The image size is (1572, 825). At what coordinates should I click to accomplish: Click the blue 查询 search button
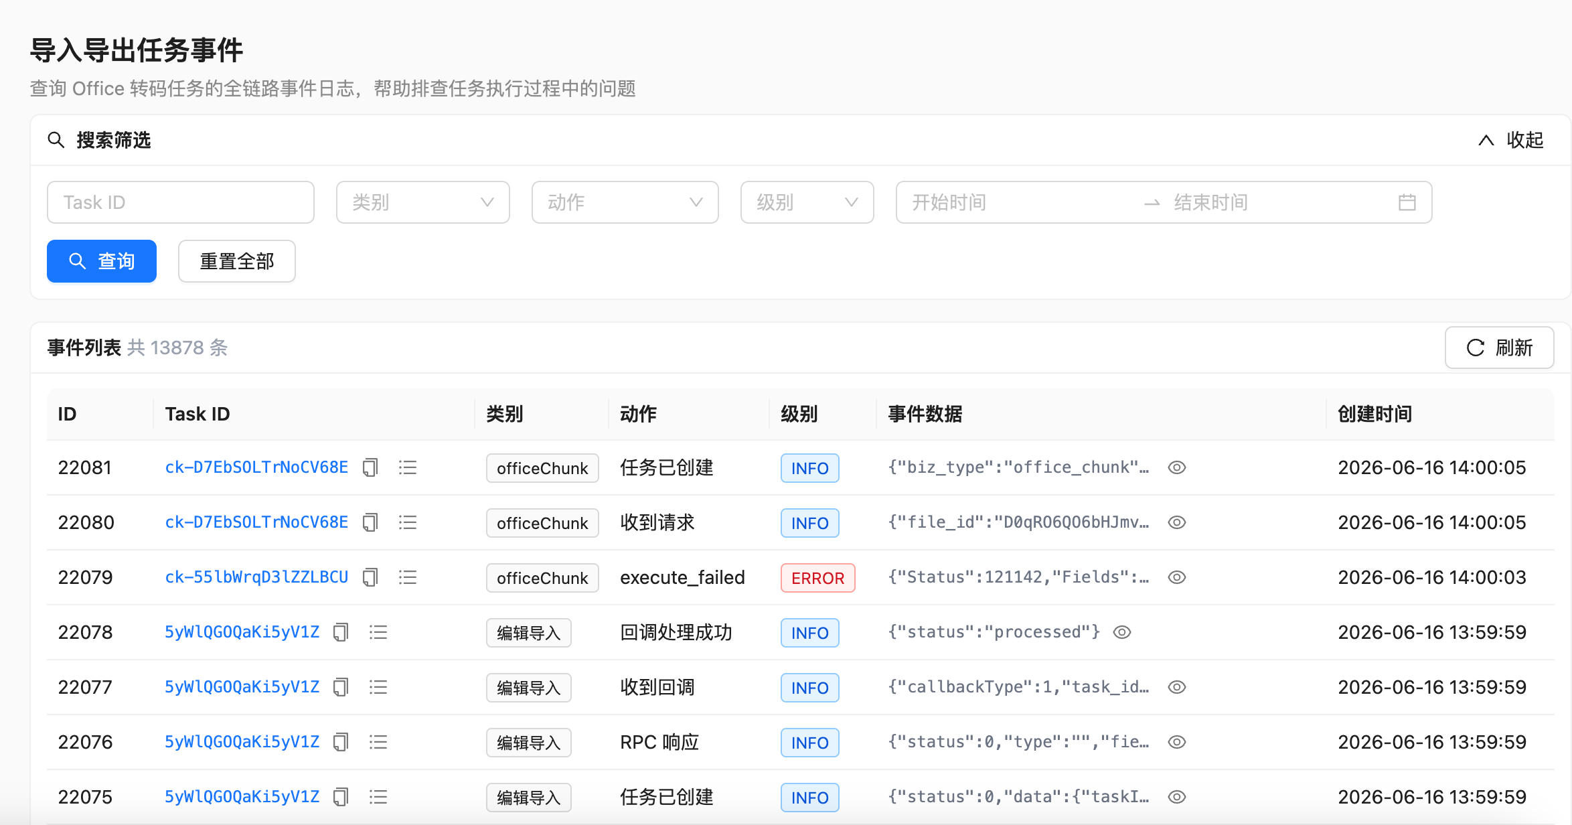pyautogui.click(x=102, y=261)
